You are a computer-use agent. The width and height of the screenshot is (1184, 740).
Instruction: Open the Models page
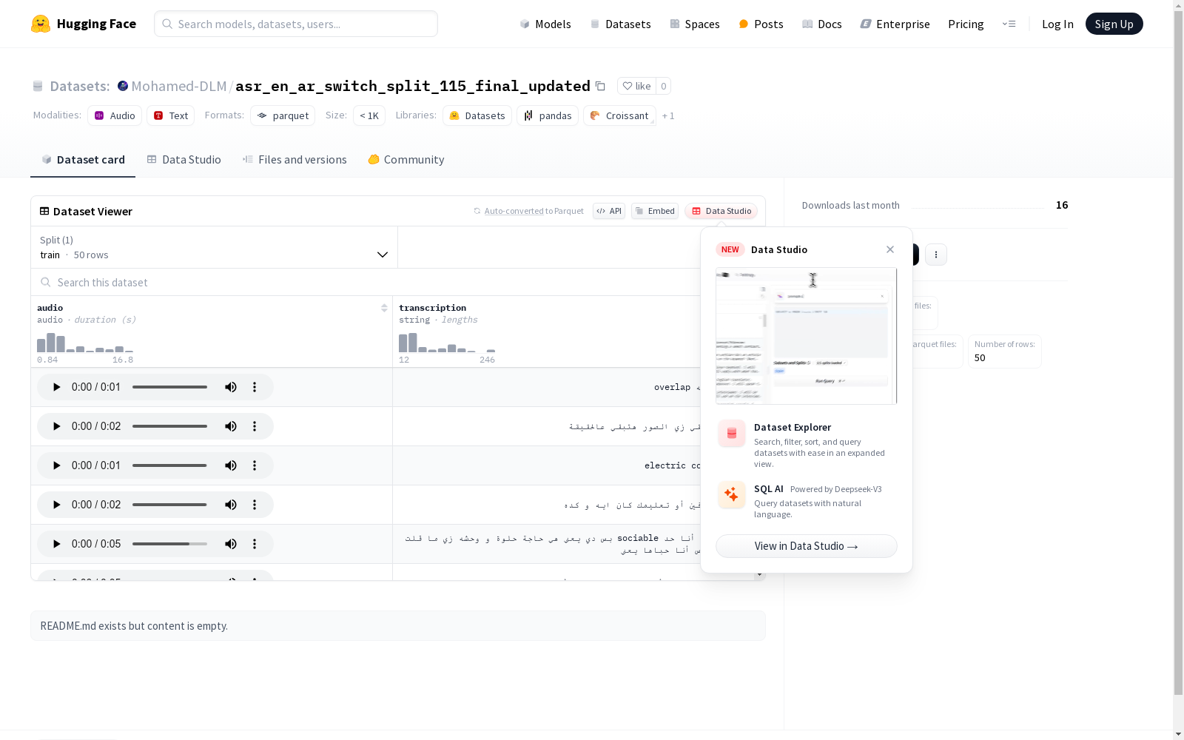pyautogui.click(x=545, y=24)
